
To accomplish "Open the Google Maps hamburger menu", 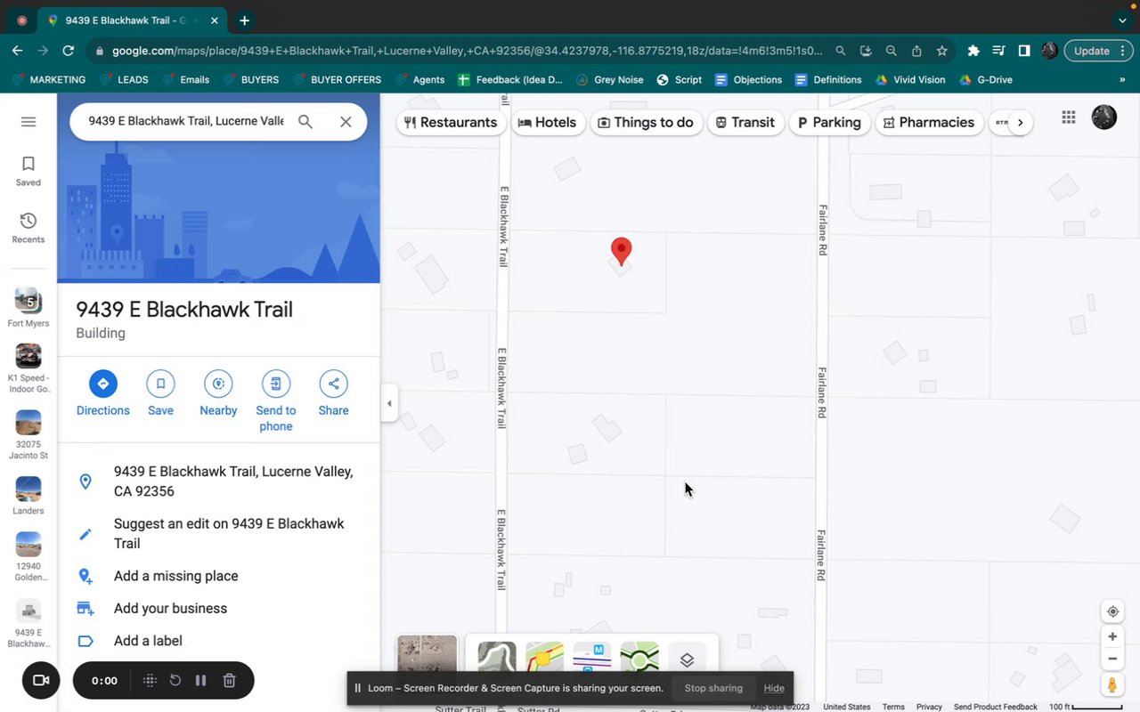I will pos(28,122).
